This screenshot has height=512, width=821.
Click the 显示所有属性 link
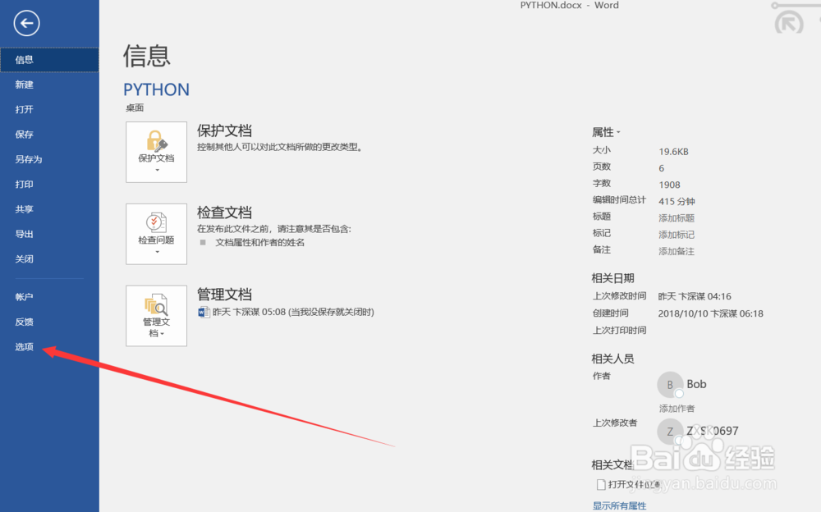pos(619,505)
